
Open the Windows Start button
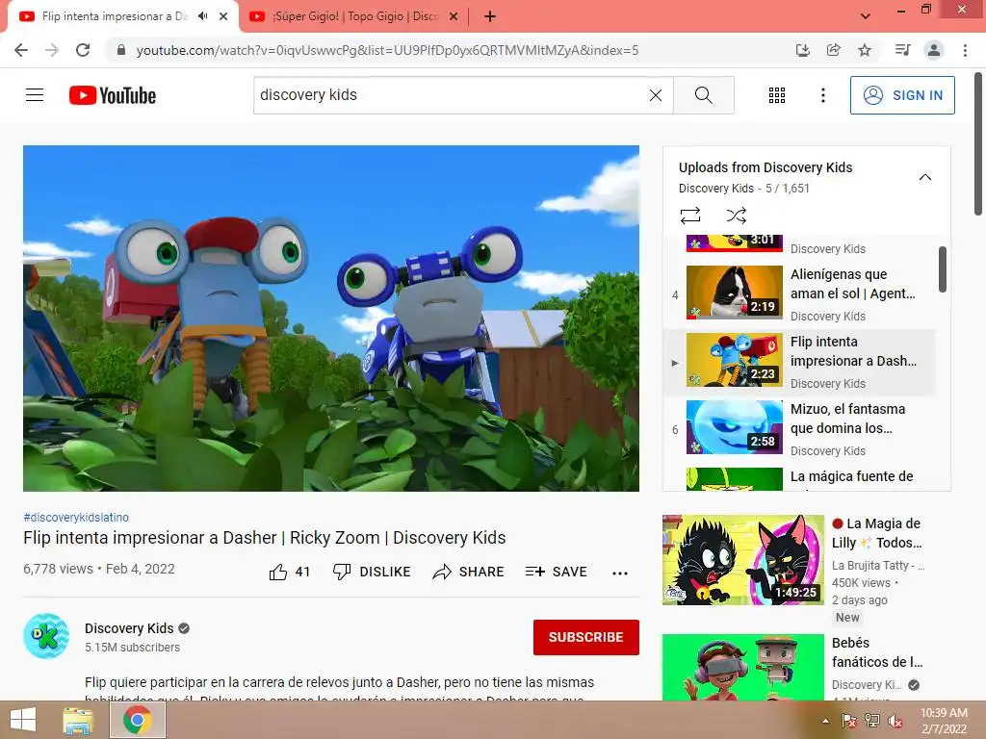point(23,720)
